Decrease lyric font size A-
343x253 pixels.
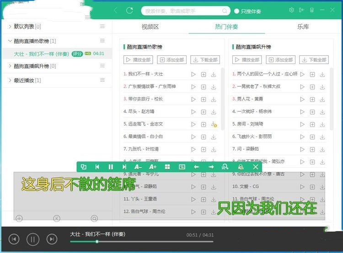click(138, 167)
